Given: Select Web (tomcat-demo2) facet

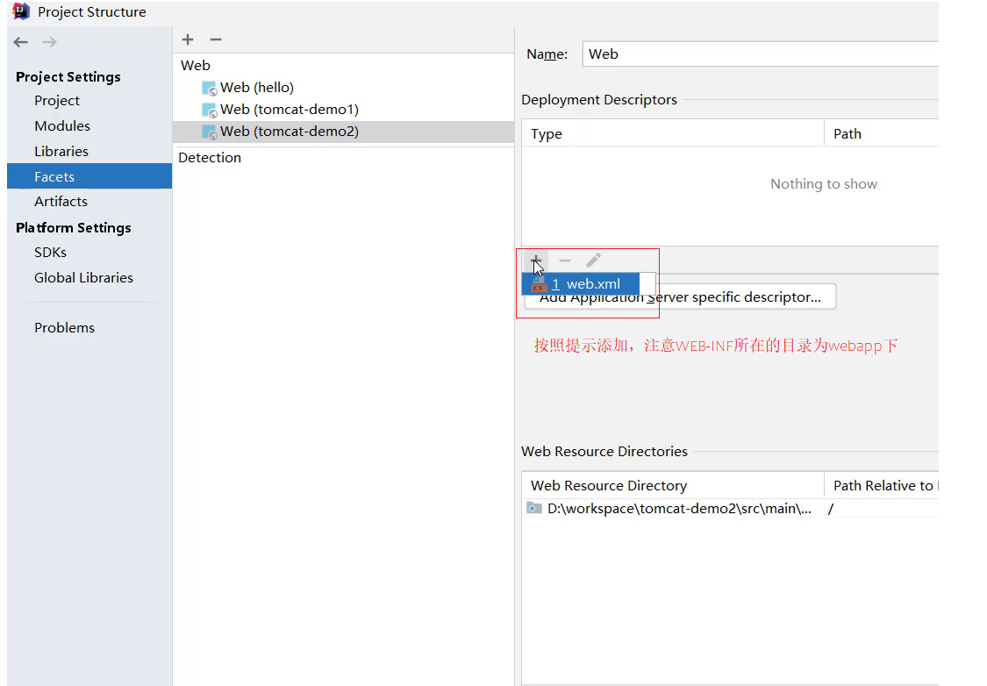Looking at the screenshot, I should click(343, 132).
